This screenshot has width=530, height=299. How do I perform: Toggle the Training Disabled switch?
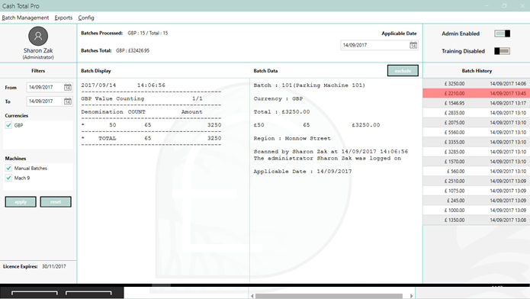[x=502, y=51]
